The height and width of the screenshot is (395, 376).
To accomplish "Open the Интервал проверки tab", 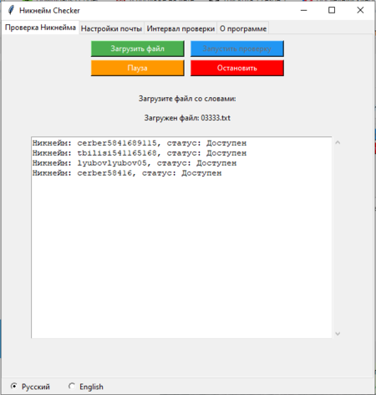I will 180,28.
